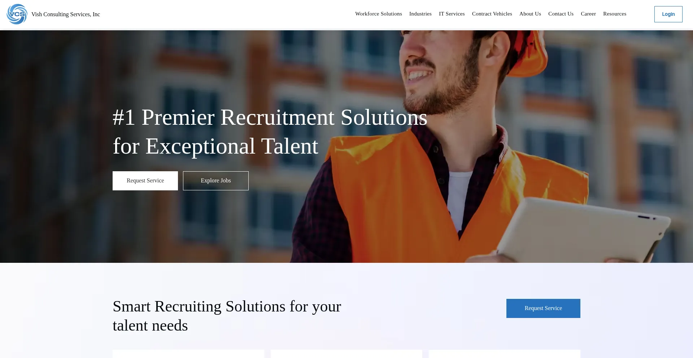Click the hero headline about Premier Recruitment Solutions
This screenshot has width=693, height=358.
[270, 132]
